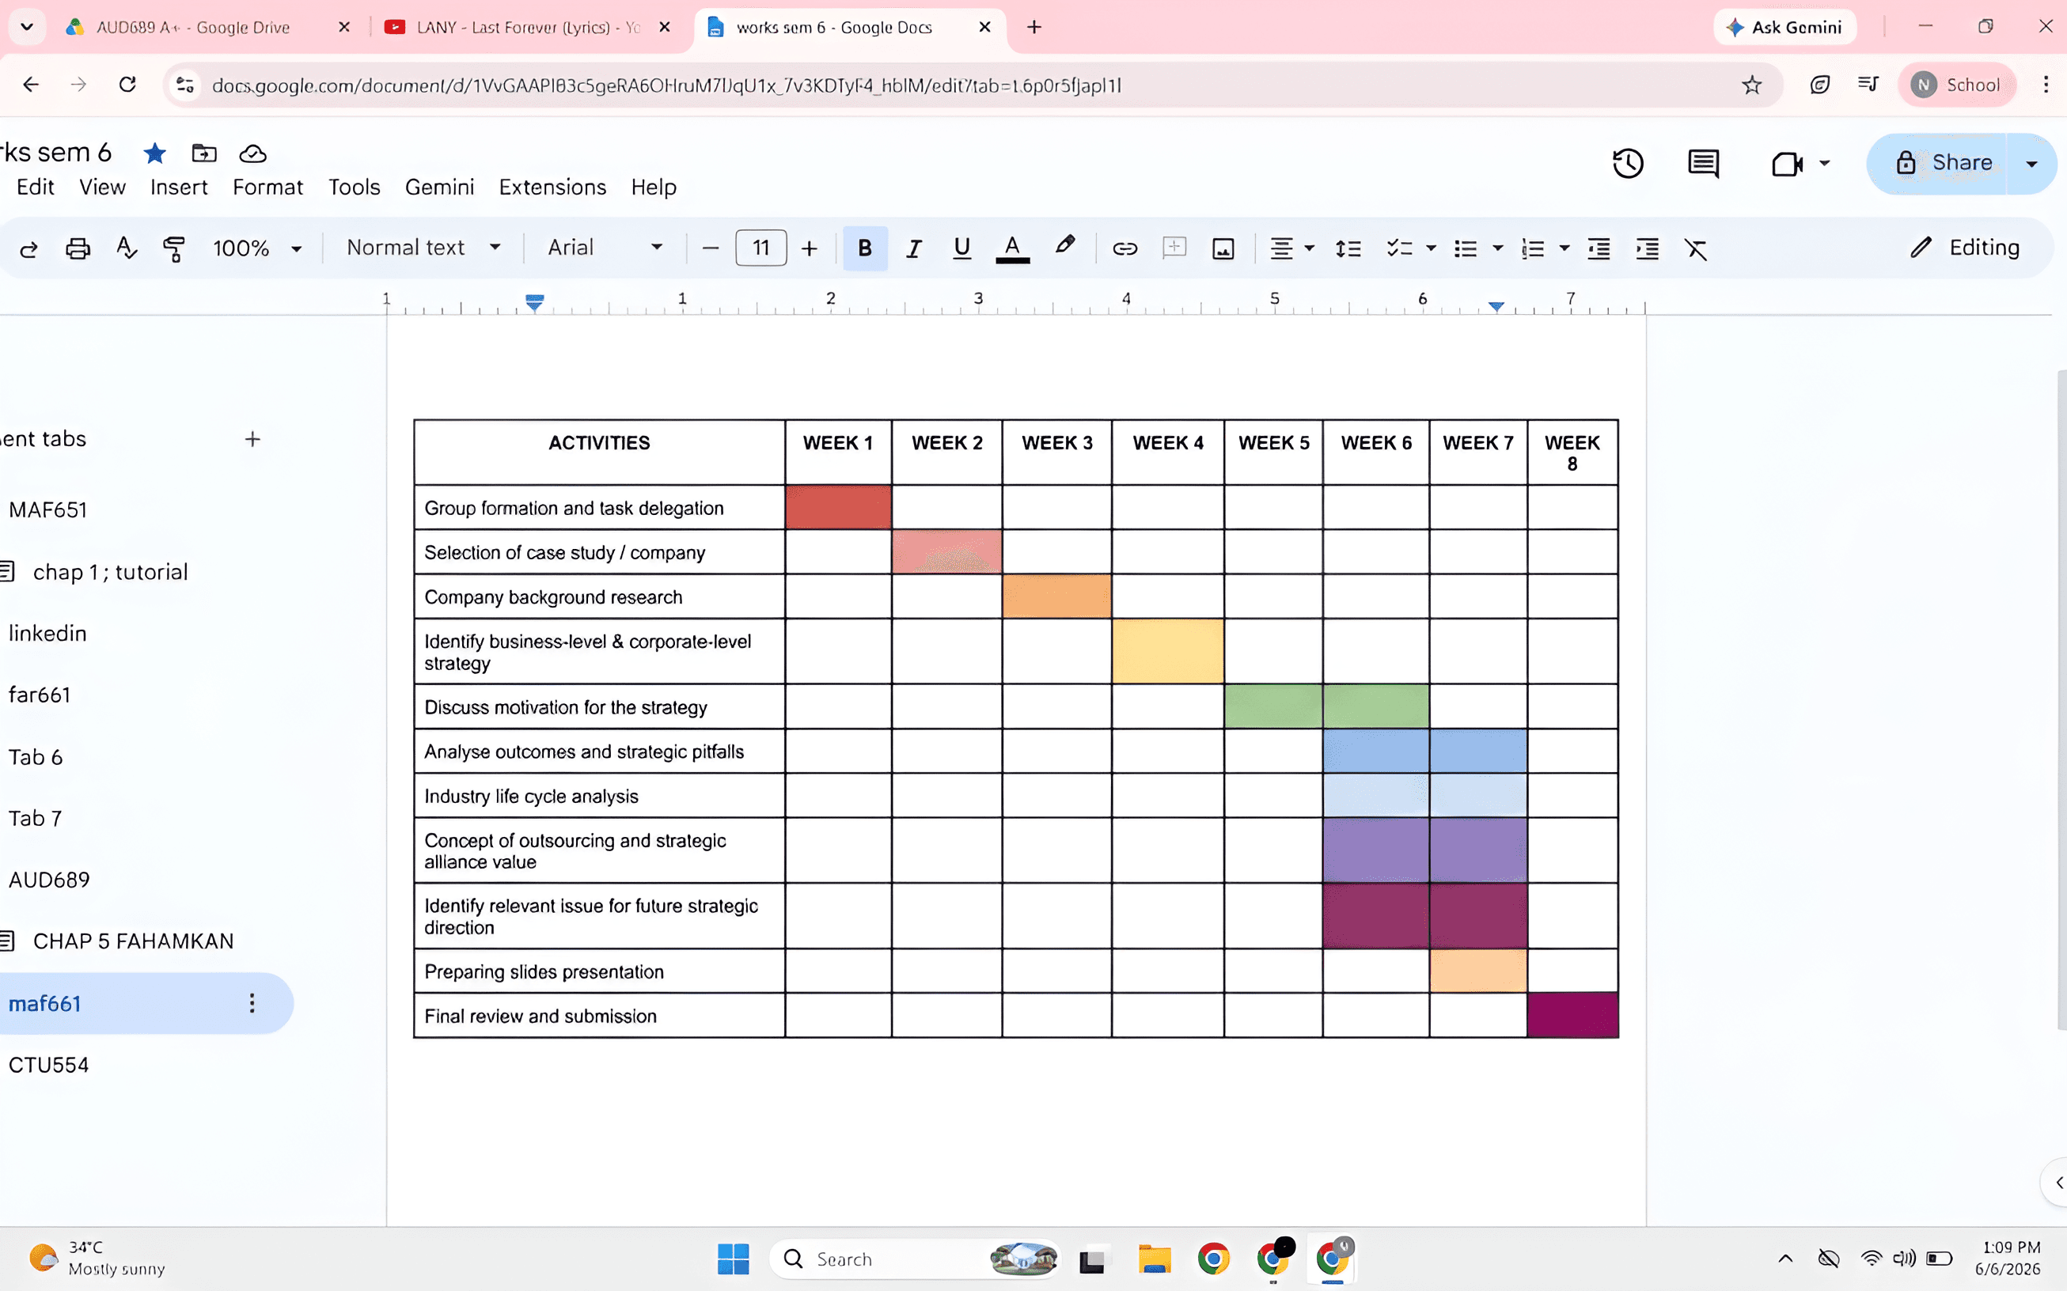Click the insert image icon
Screen dimensions: 2067x1291
[1223, 248]
